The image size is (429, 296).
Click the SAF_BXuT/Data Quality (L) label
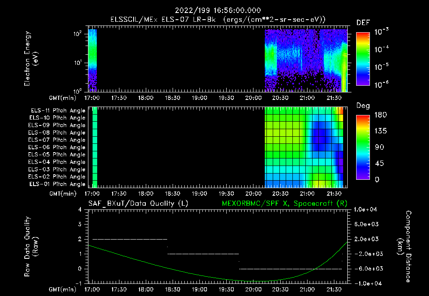coord(138,204)
